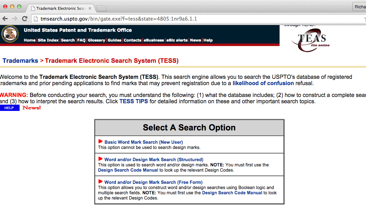Viewport: 366px width, 218px height.
Task: Open Basic Word Mark Search (New User)
Action: click(x=143, y=142)
